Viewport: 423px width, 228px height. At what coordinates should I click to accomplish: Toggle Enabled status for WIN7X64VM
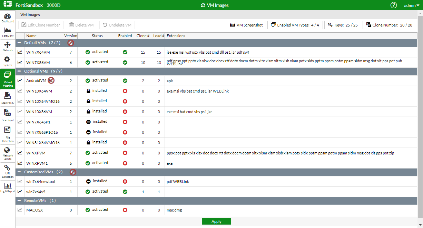[125, 52]
